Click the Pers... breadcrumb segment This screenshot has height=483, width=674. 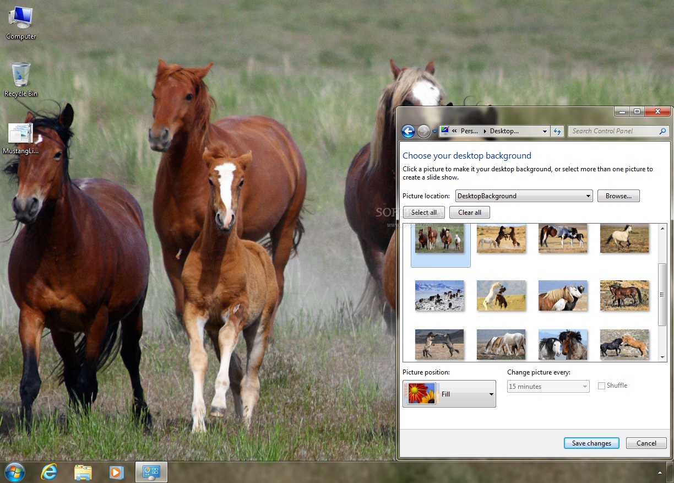pyautogui.click(x=469, y=131)
